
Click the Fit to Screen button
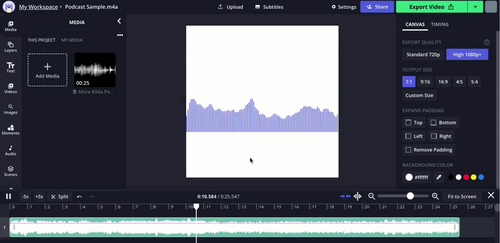[462, 197]
